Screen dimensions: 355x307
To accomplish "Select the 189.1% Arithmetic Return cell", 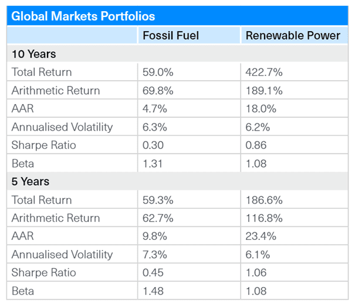I will click(263, 91).
